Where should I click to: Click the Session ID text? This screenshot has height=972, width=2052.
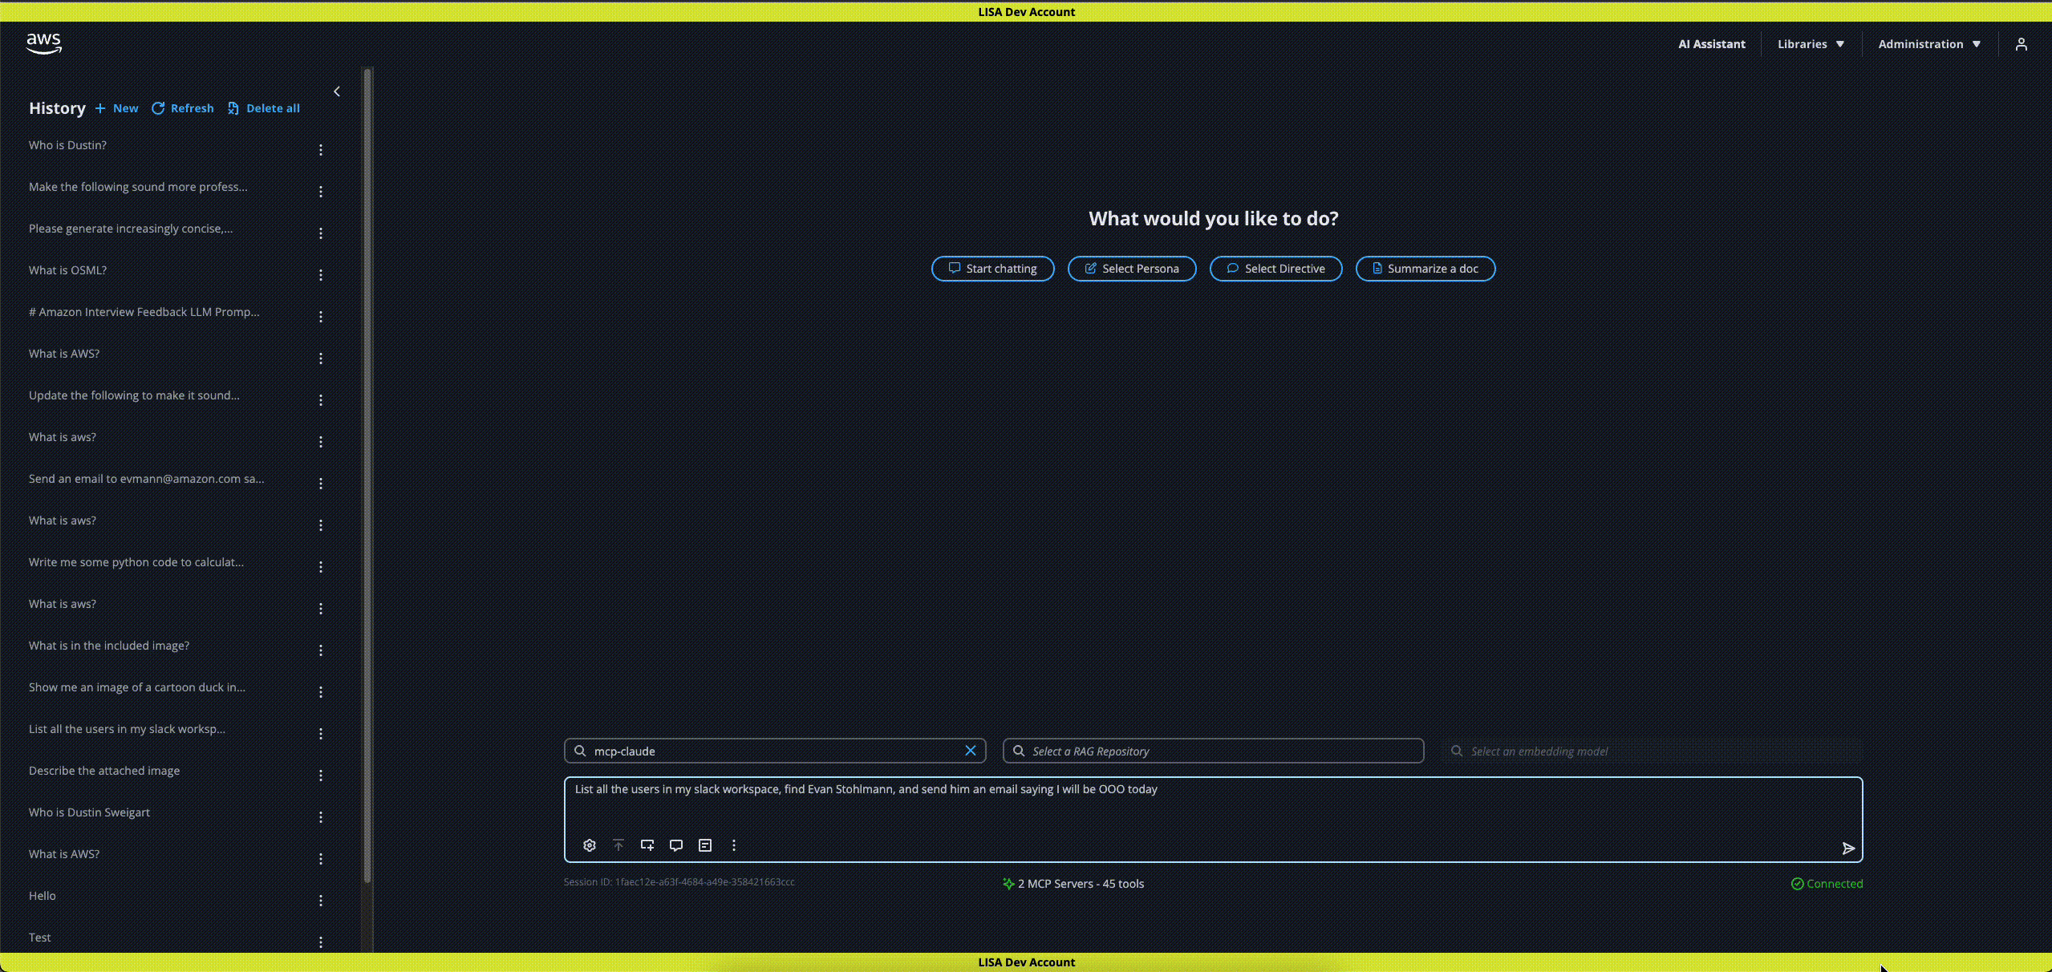(679, 881)
